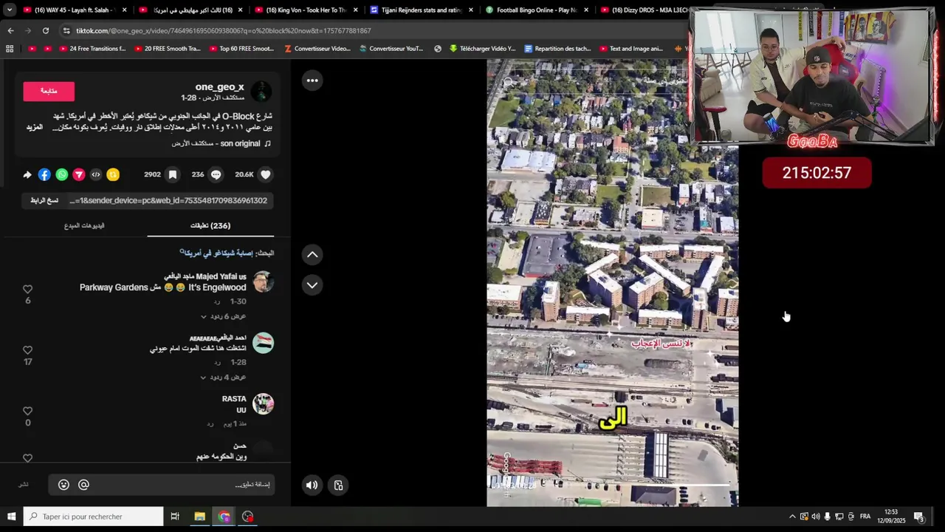Open emoji picker in comment box
The width and height of the screenshot is (945, 532).
pos(63,485)
